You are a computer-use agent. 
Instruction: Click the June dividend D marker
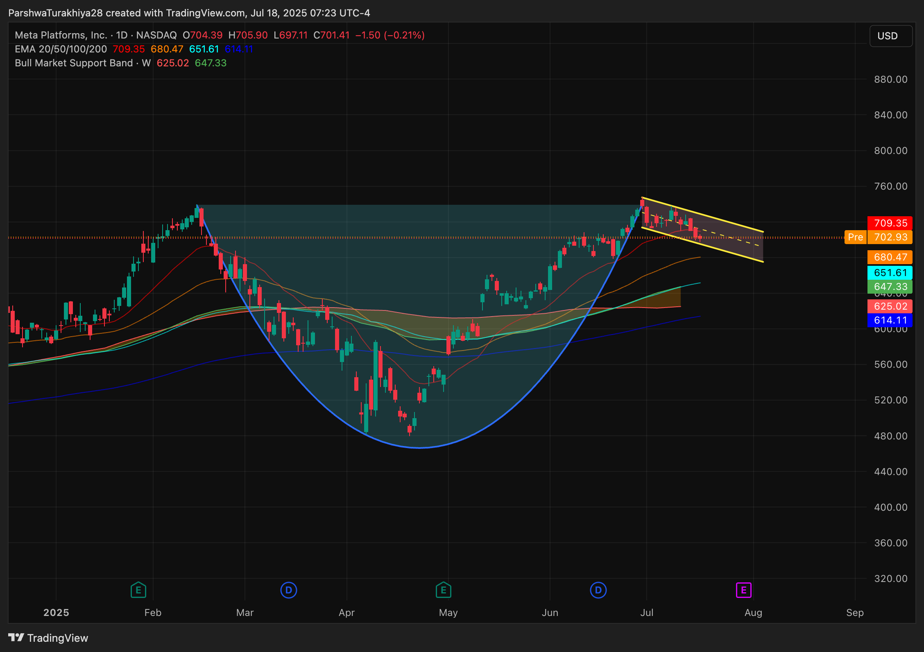598,590
